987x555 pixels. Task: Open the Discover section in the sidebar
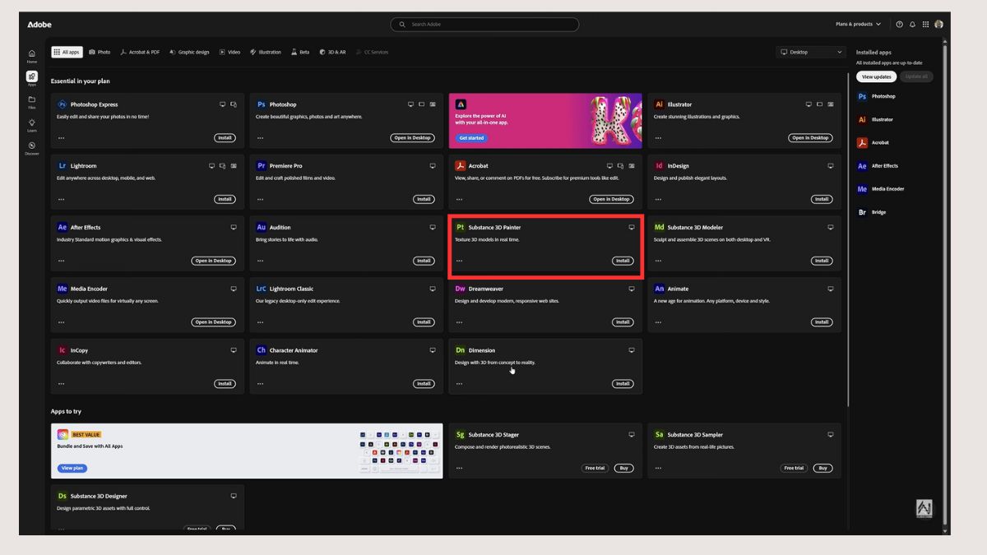click(31, 147)
